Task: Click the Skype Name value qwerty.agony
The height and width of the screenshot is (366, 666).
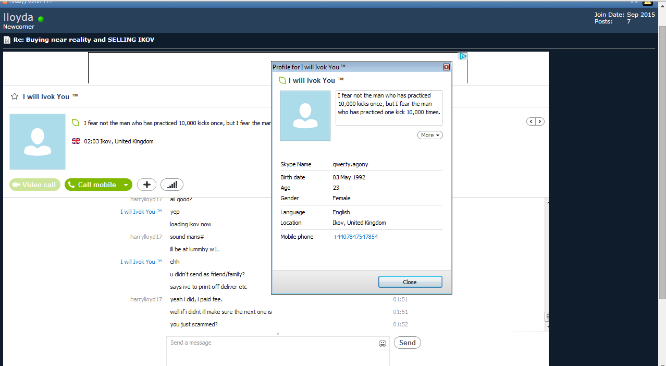Action: [351, 164]
